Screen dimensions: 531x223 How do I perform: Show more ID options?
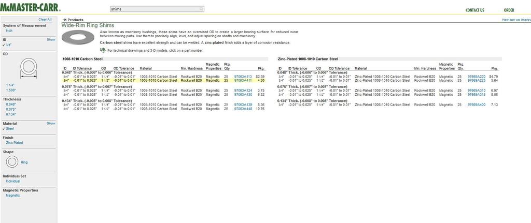[x=51, y=39]
